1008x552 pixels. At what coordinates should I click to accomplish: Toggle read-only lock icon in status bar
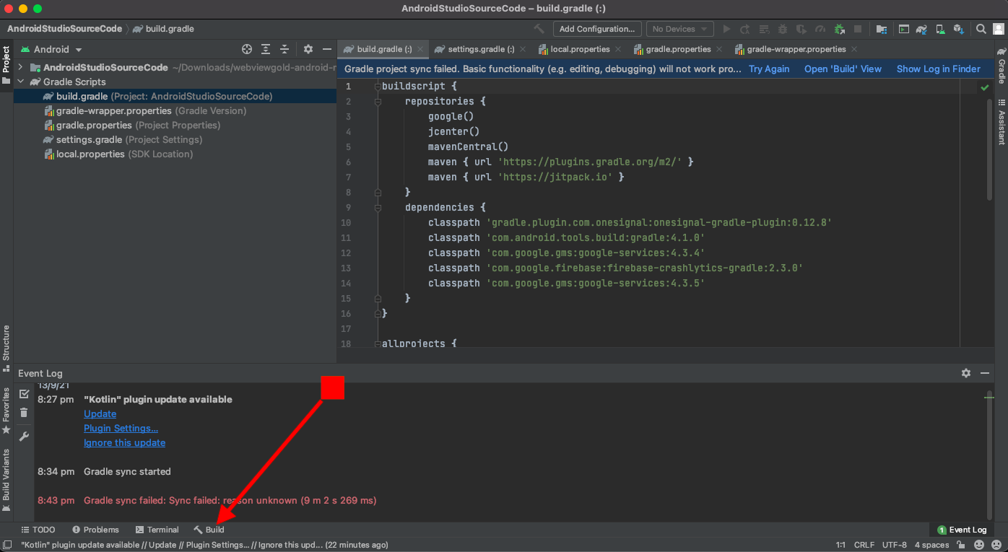[961, 545]
